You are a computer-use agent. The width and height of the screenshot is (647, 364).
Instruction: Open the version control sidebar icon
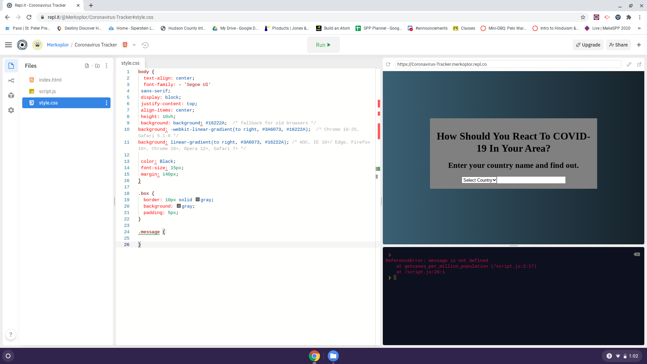(x=11, y=81)
